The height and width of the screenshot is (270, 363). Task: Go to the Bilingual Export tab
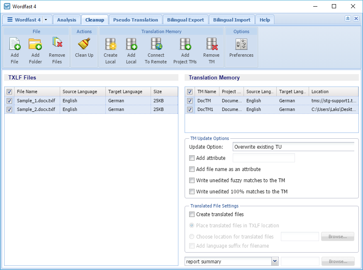click(185, 20)
